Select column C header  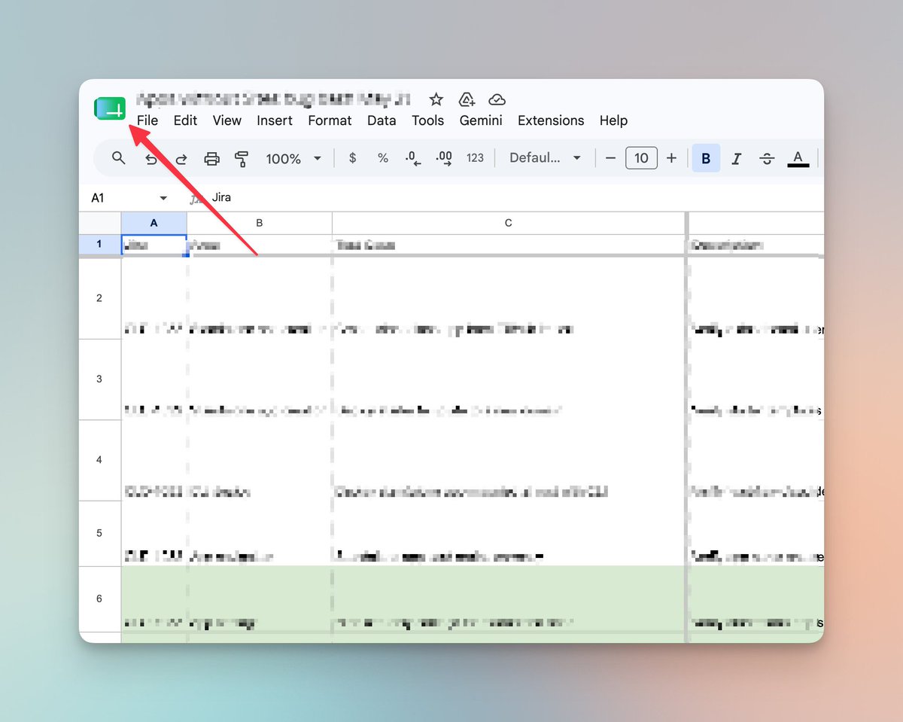tap(509, 223)
